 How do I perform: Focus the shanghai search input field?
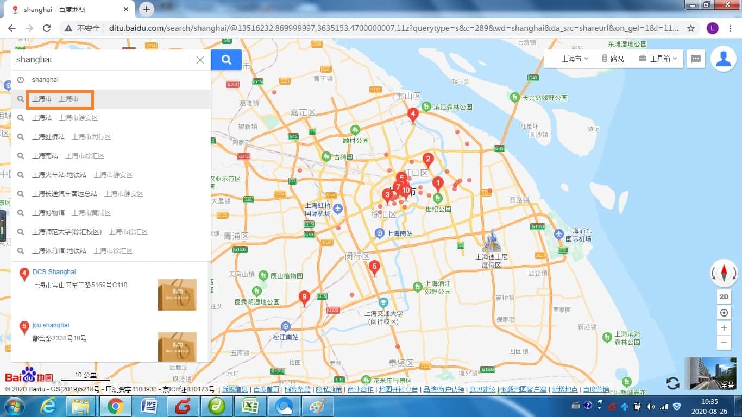[102, 60]
